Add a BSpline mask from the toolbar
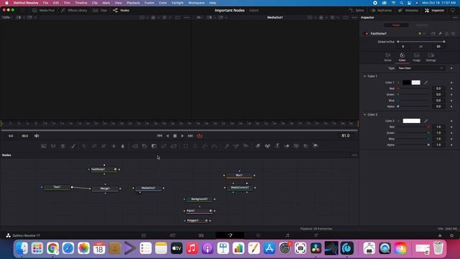 [215, 146]
